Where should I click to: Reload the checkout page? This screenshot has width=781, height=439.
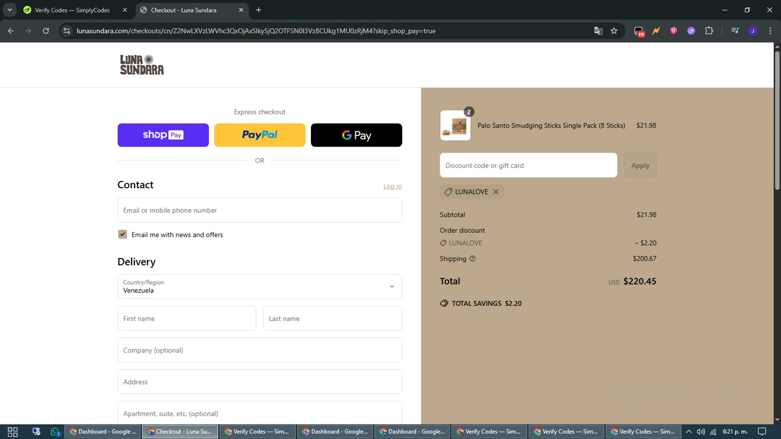coord(46,31)
